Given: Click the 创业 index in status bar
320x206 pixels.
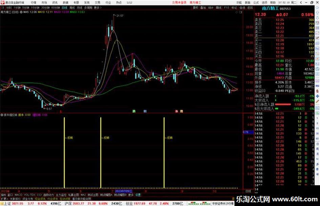Looking at the screenshot, I should click(129, 204).
